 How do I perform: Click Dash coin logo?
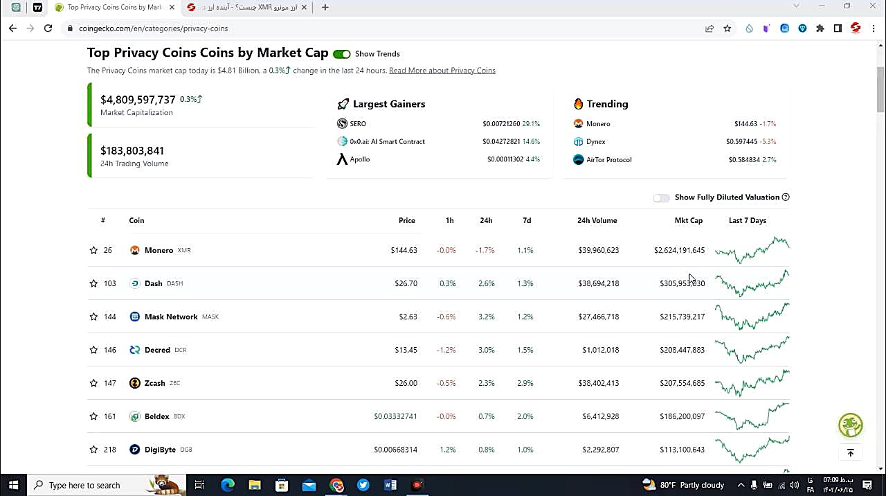pos(135,283)
